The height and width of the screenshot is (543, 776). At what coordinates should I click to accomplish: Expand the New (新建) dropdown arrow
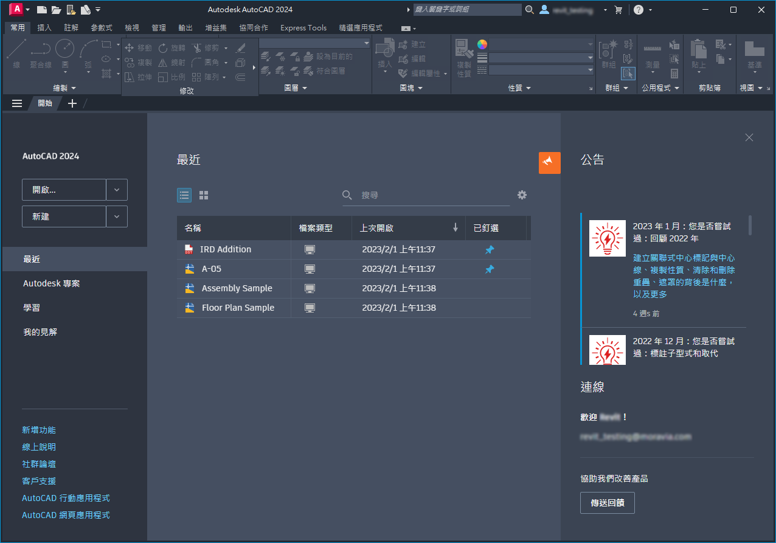pos(117,216)
